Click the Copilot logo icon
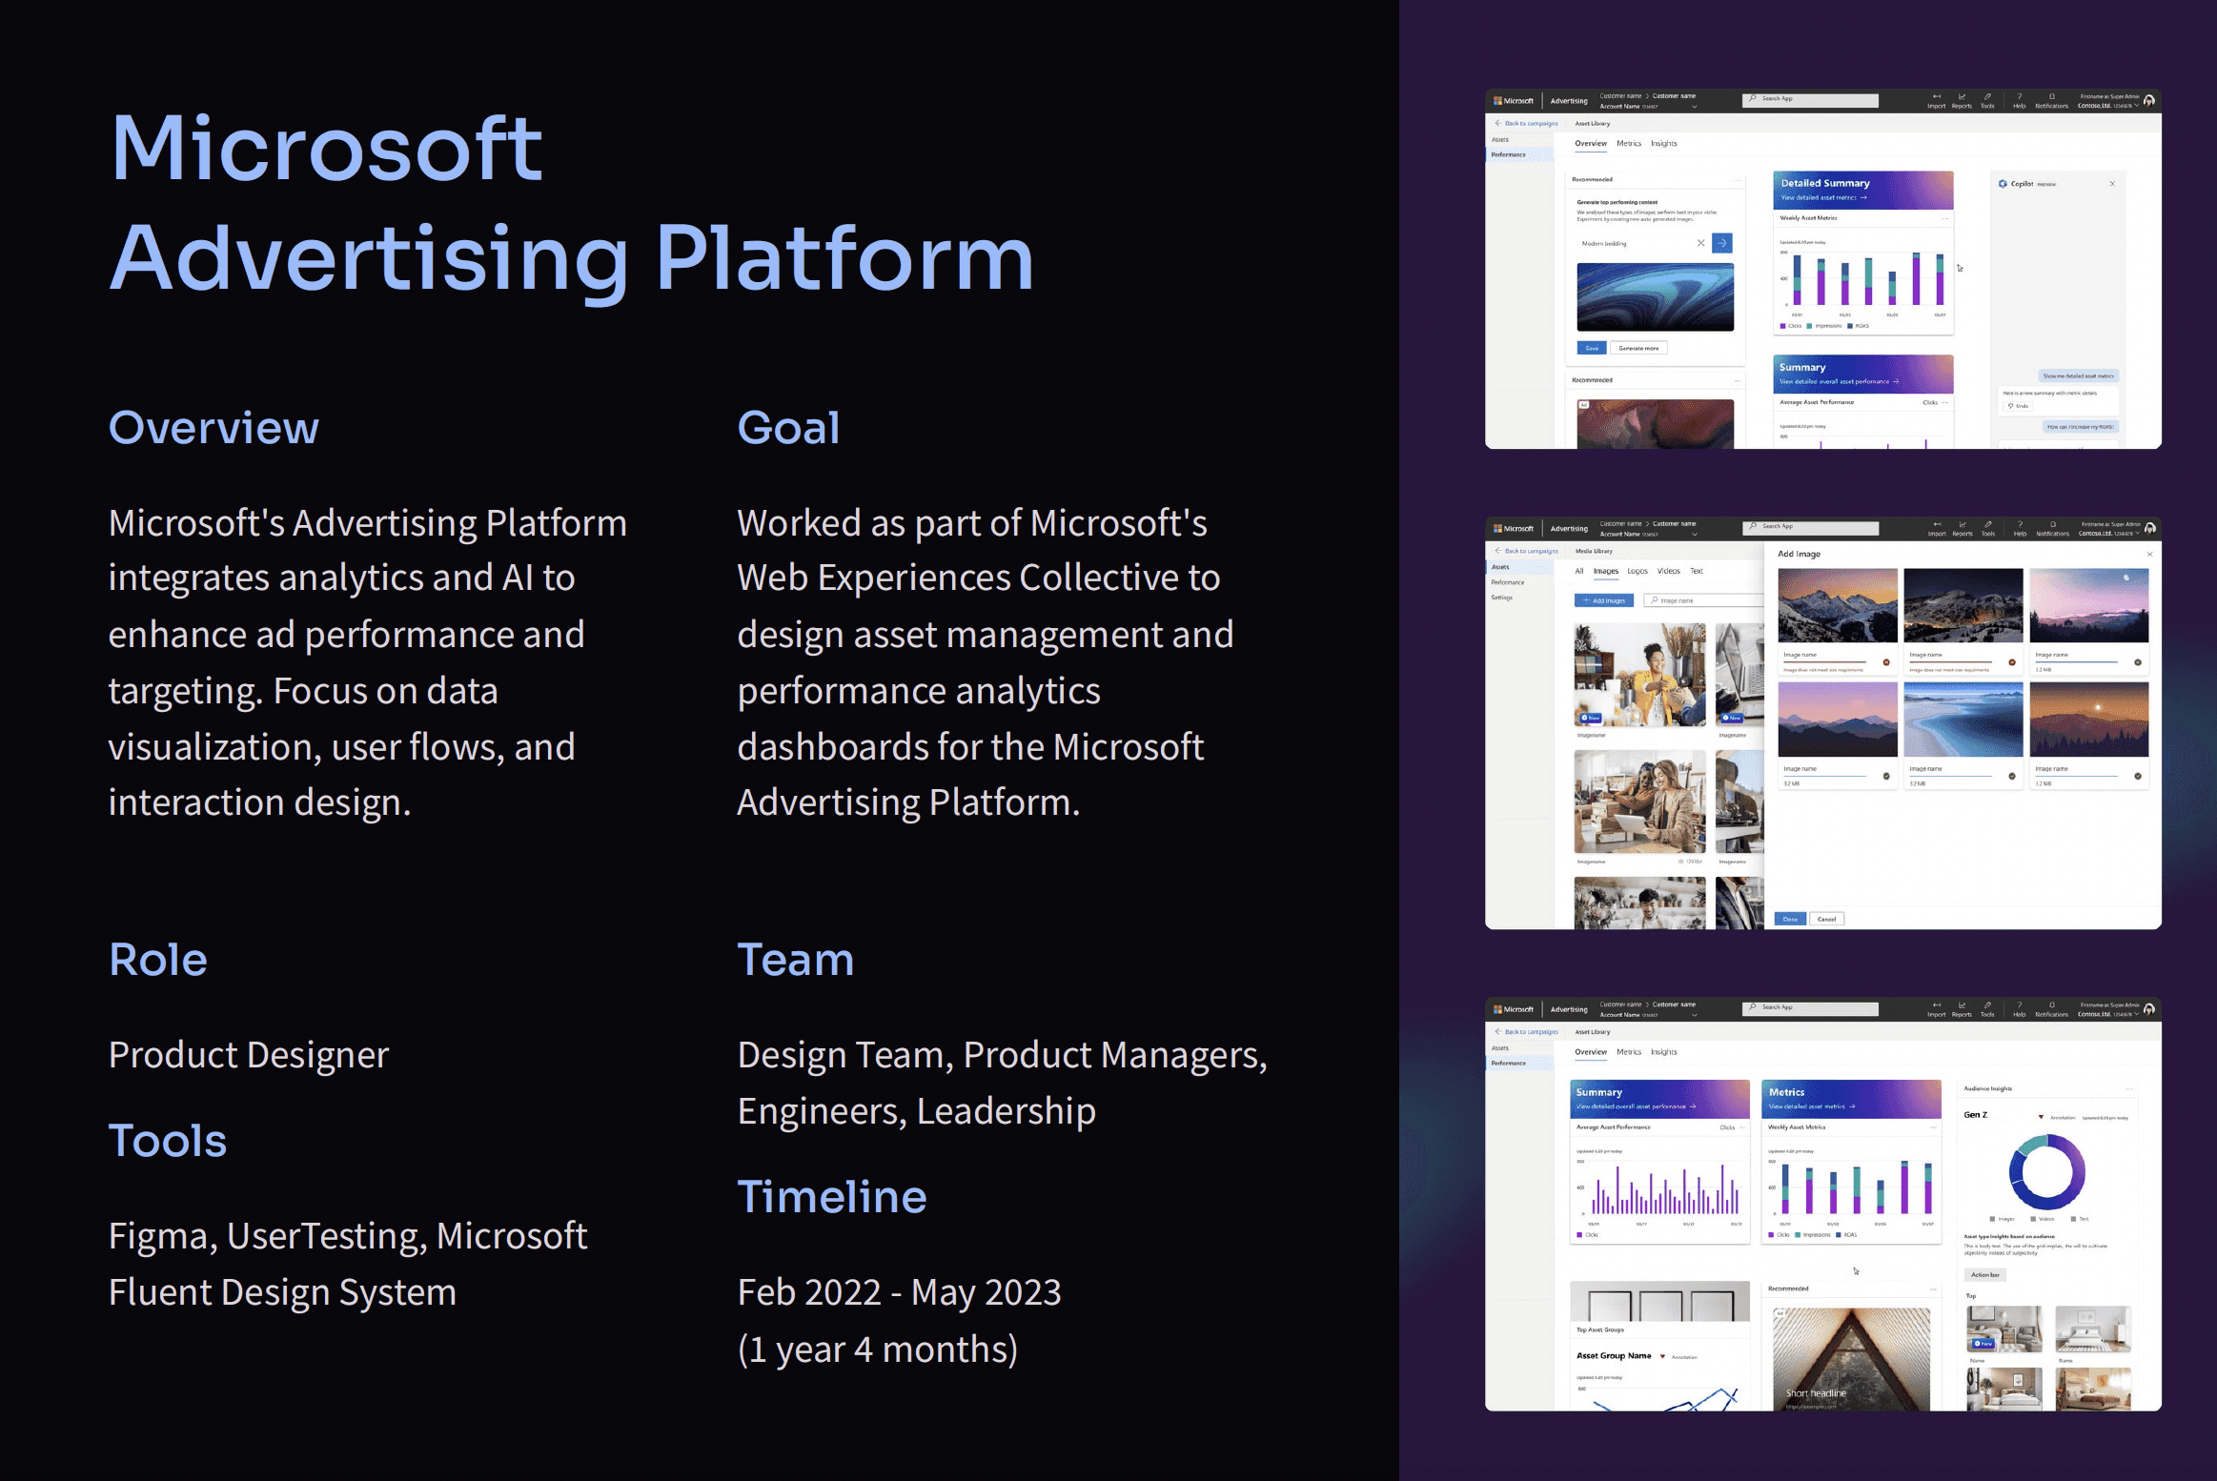This screenshot has width=2217, height=1481. [2003, 184]
